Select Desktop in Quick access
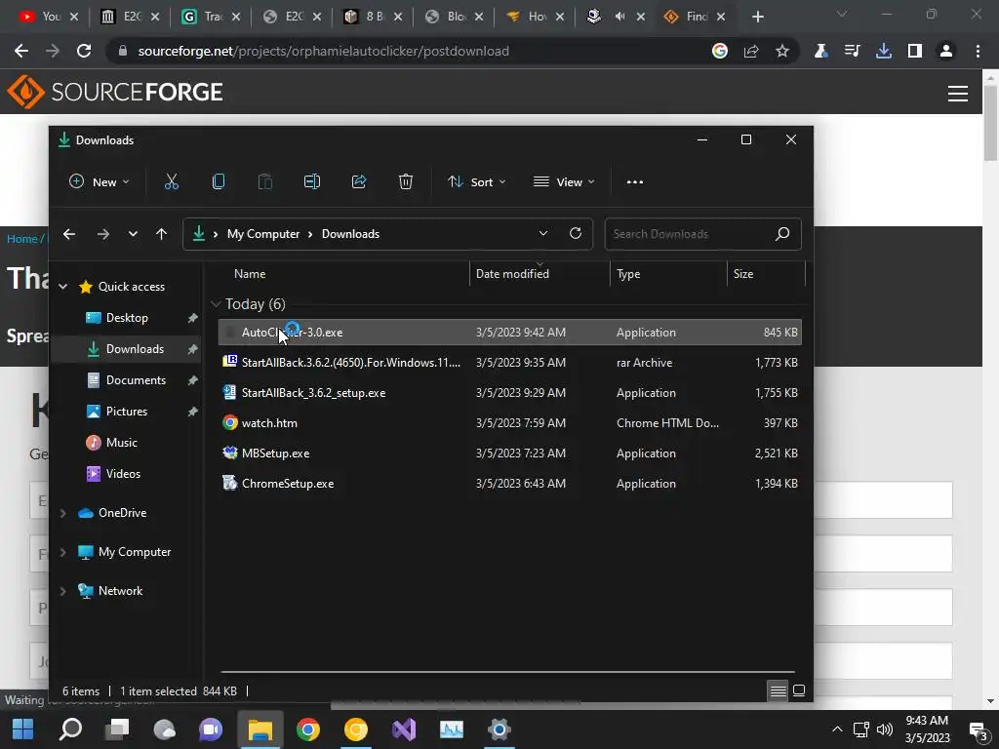 [x=127, y=318]
